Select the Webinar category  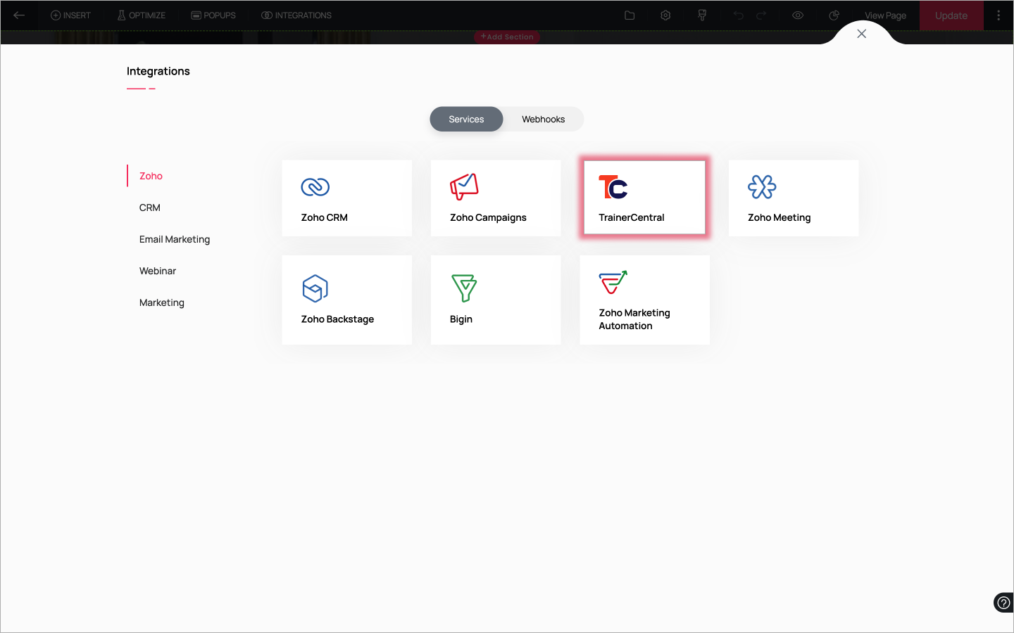[158, 271]
